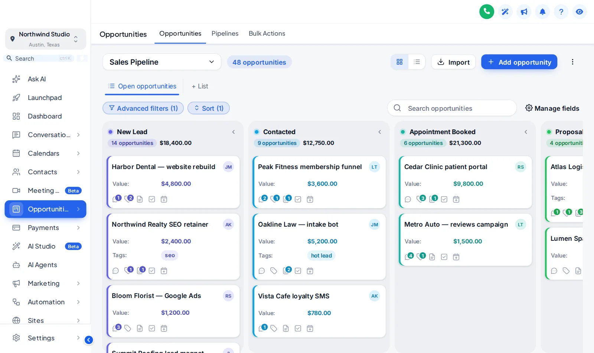Click the green phone dialer icon
This screenshot has height=353, width=594.
487,12
